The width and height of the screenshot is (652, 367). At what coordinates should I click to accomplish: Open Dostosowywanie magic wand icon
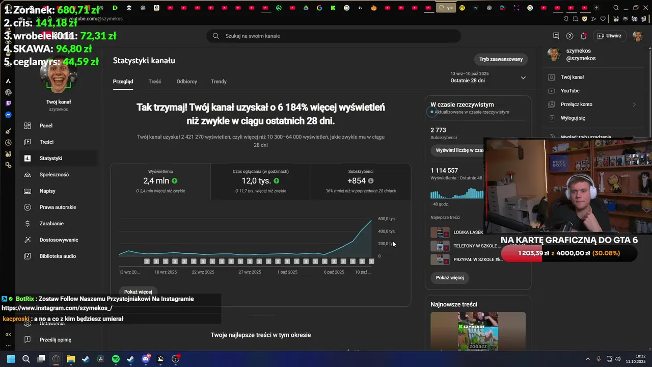[28, 240]
